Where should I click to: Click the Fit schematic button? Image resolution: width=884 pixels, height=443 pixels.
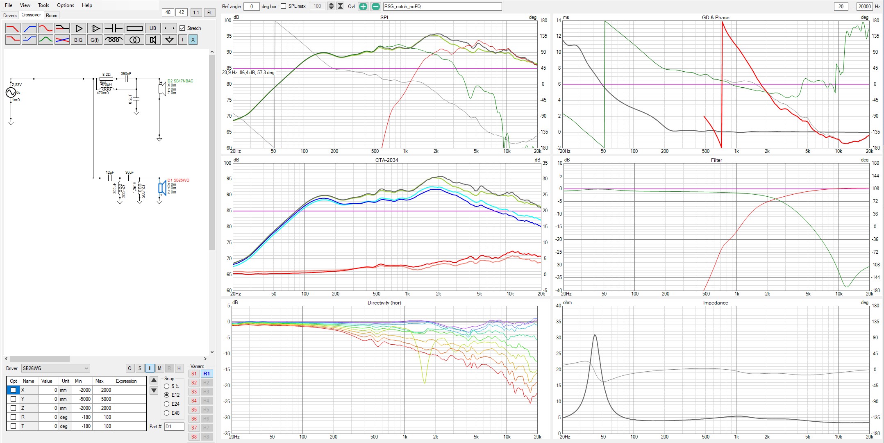[209, 12]
